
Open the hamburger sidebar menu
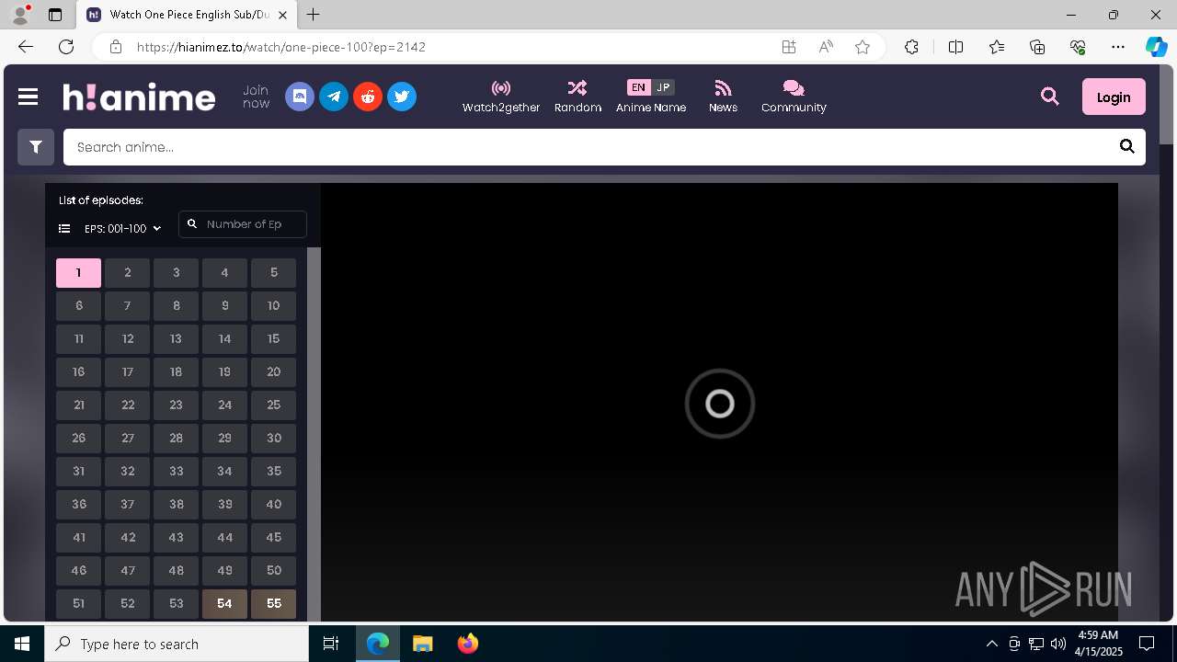click(28, 97)
